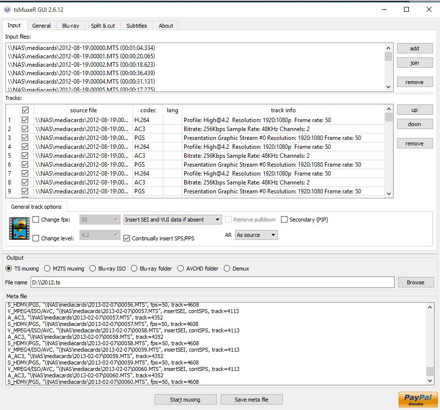Click the film strip video track icon
The width and height of the screenshot is (440, 410).
click(x=19, y=228)
